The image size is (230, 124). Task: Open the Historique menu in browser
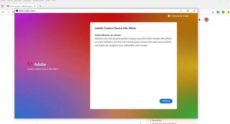coord(27,1)
